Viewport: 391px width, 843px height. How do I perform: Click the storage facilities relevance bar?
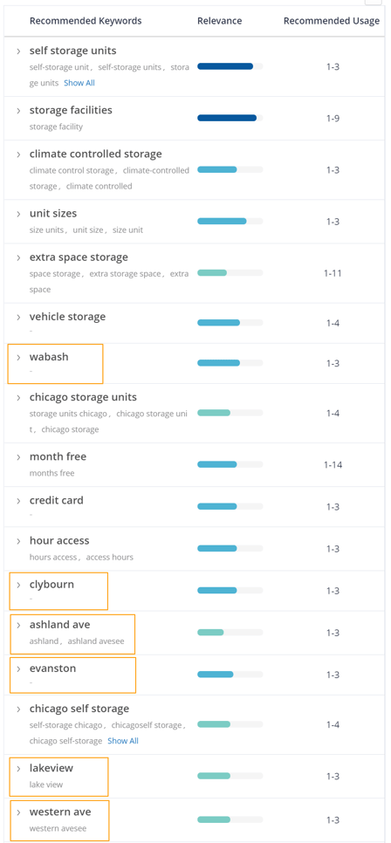coord(230,118)
